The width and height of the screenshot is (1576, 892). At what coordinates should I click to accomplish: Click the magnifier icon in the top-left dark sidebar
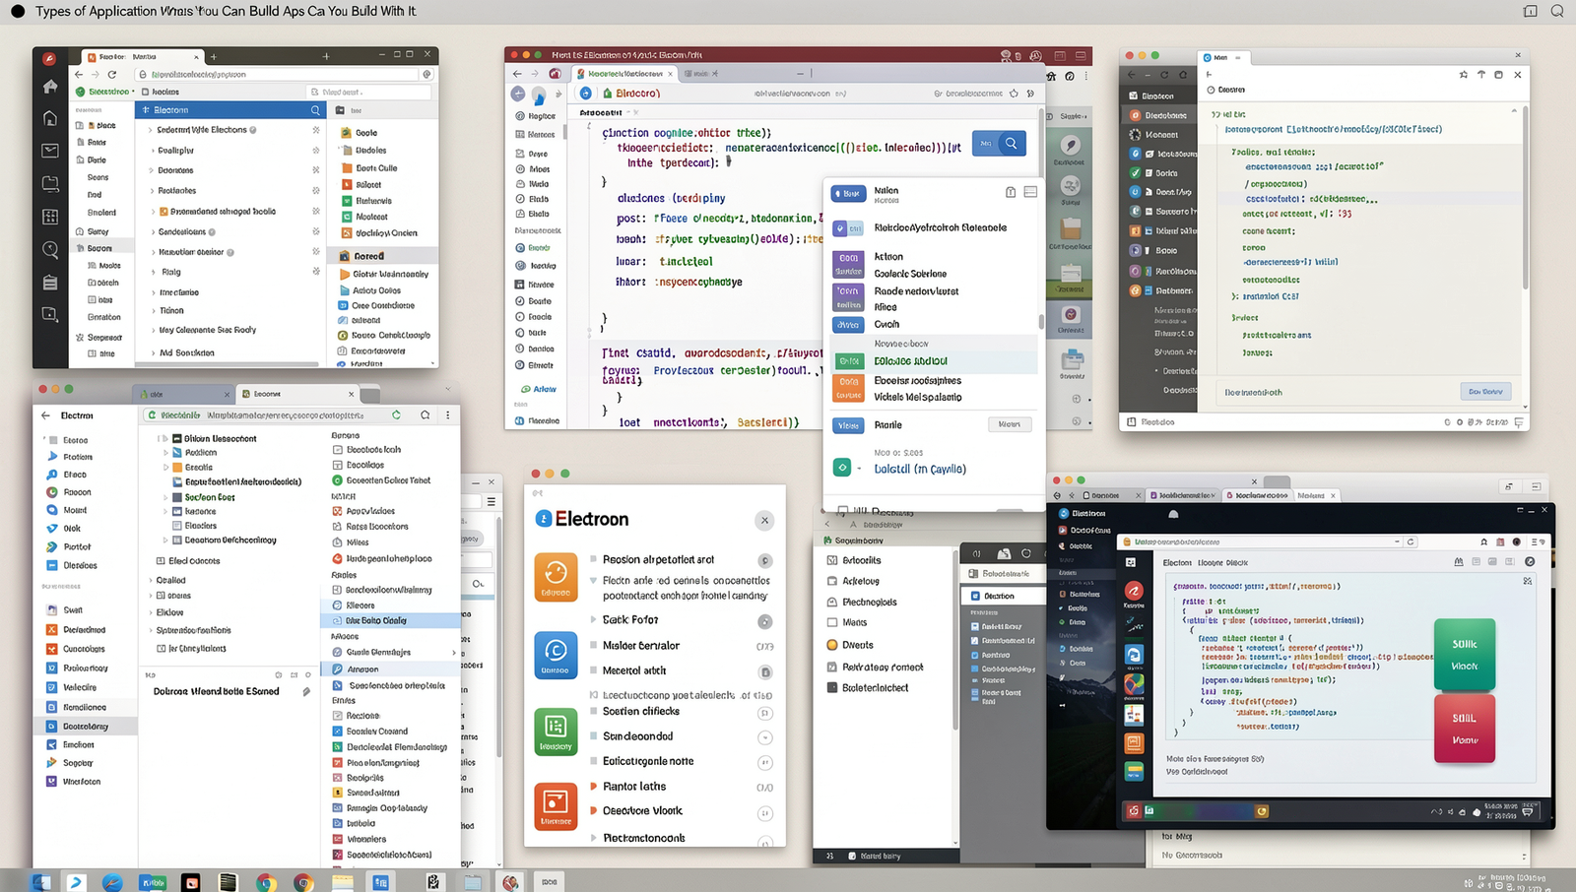[49, 250]
